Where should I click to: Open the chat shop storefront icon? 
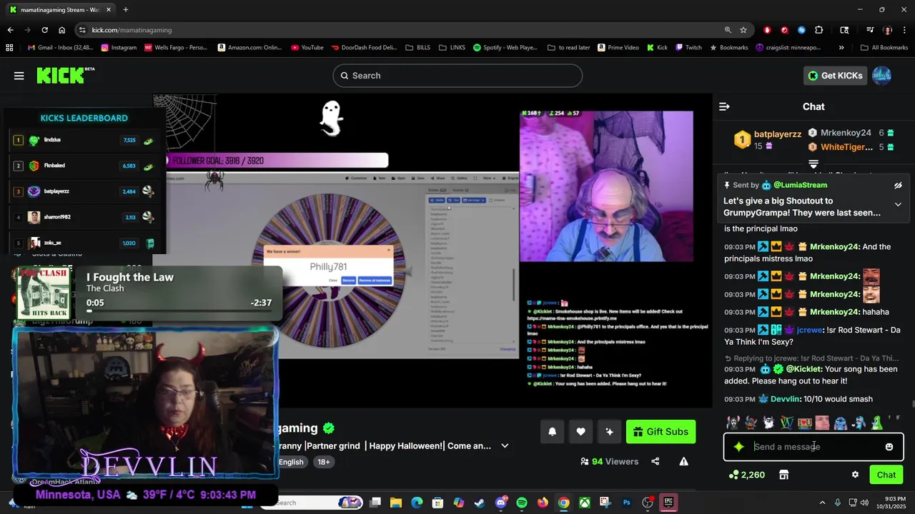pyautogui.click(x=783, y=475)
